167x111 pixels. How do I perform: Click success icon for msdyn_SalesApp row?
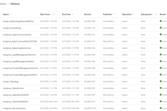point(161,81)
